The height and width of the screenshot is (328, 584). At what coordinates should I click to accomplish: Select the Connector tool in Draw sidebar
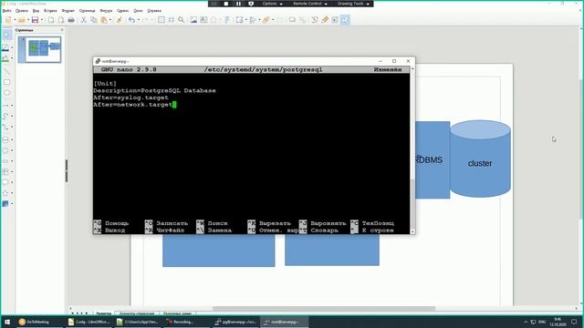(x=5, y=128)
